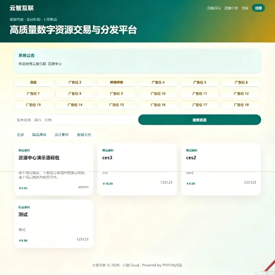Screen dimensions: 275x275
Task: Select the 精品源码 category tab
Action: 39,135
